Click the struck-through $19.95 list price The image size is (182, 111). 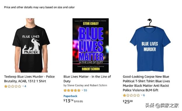(x=78, y=101)
